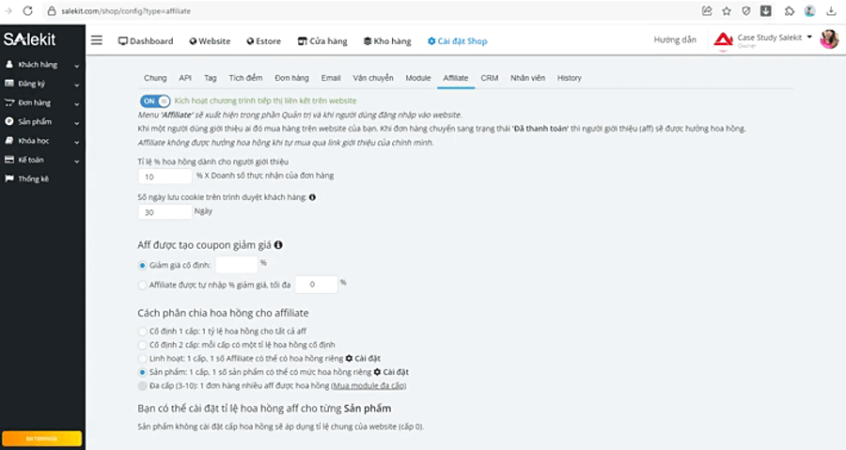Expand Đăng ký sidebar menu arrow
The image size is (846, 450).
77,85
